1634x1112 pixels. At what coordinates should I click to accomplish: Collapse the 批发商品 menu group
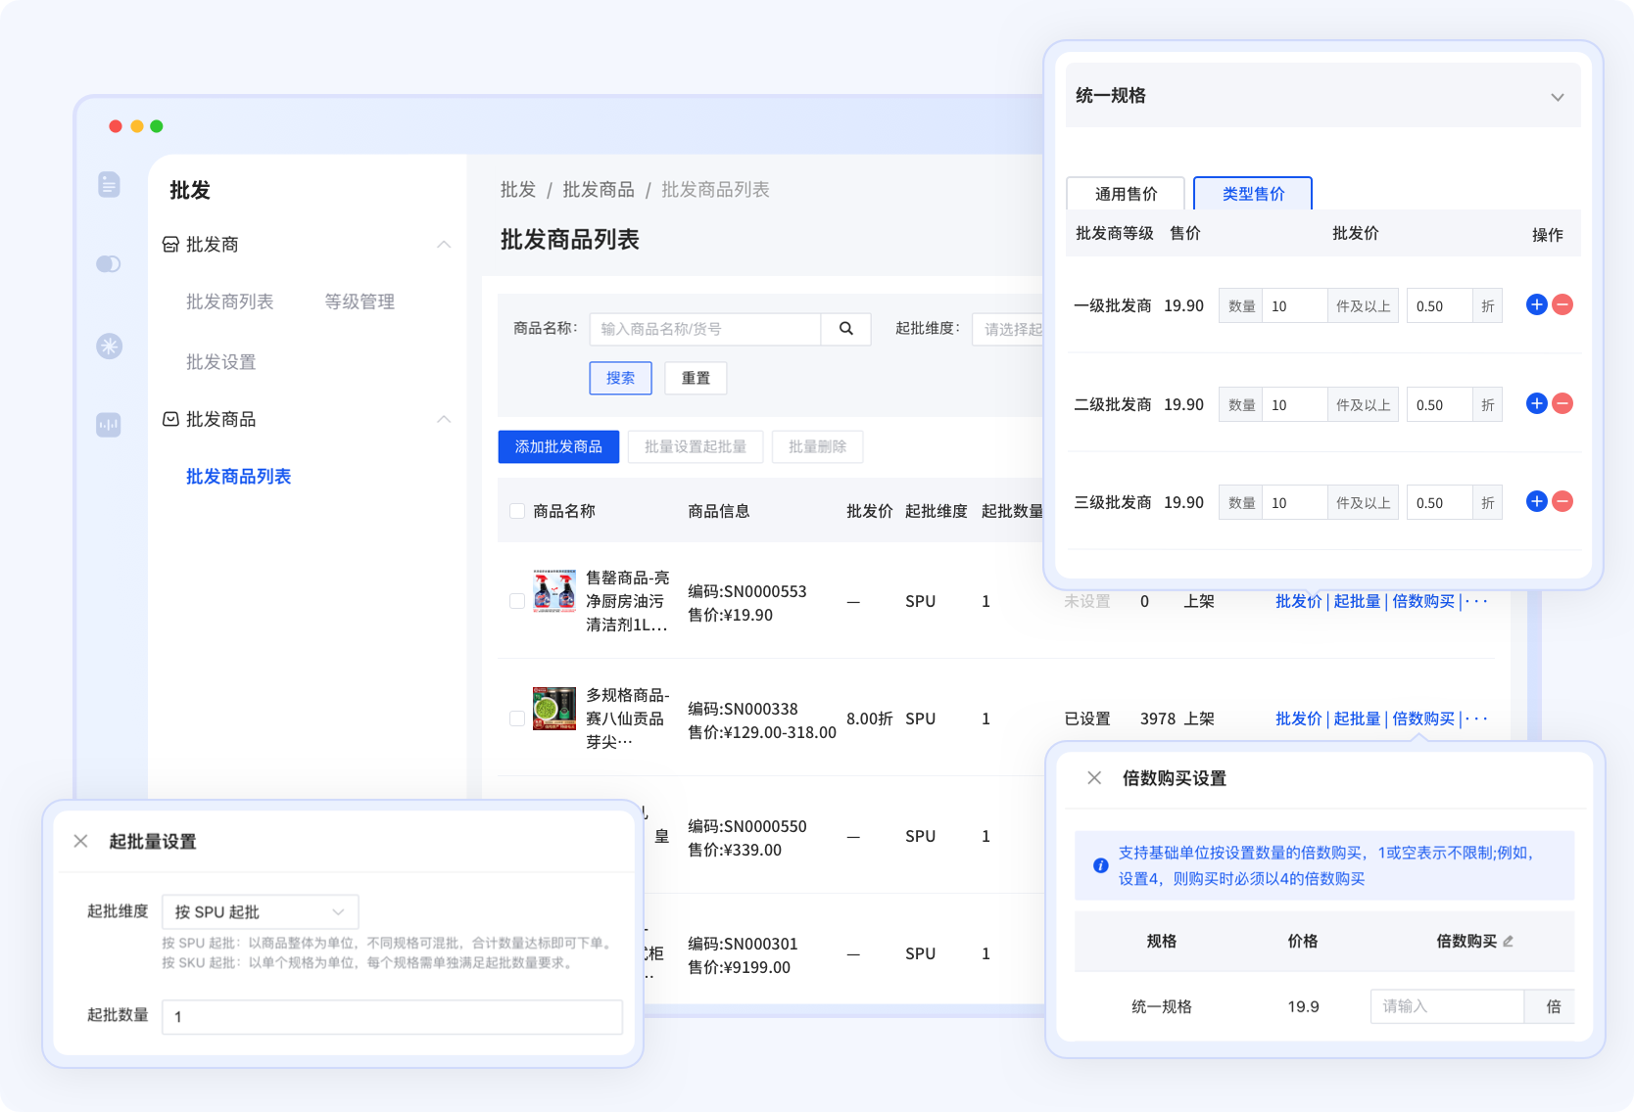coord(444,419)
